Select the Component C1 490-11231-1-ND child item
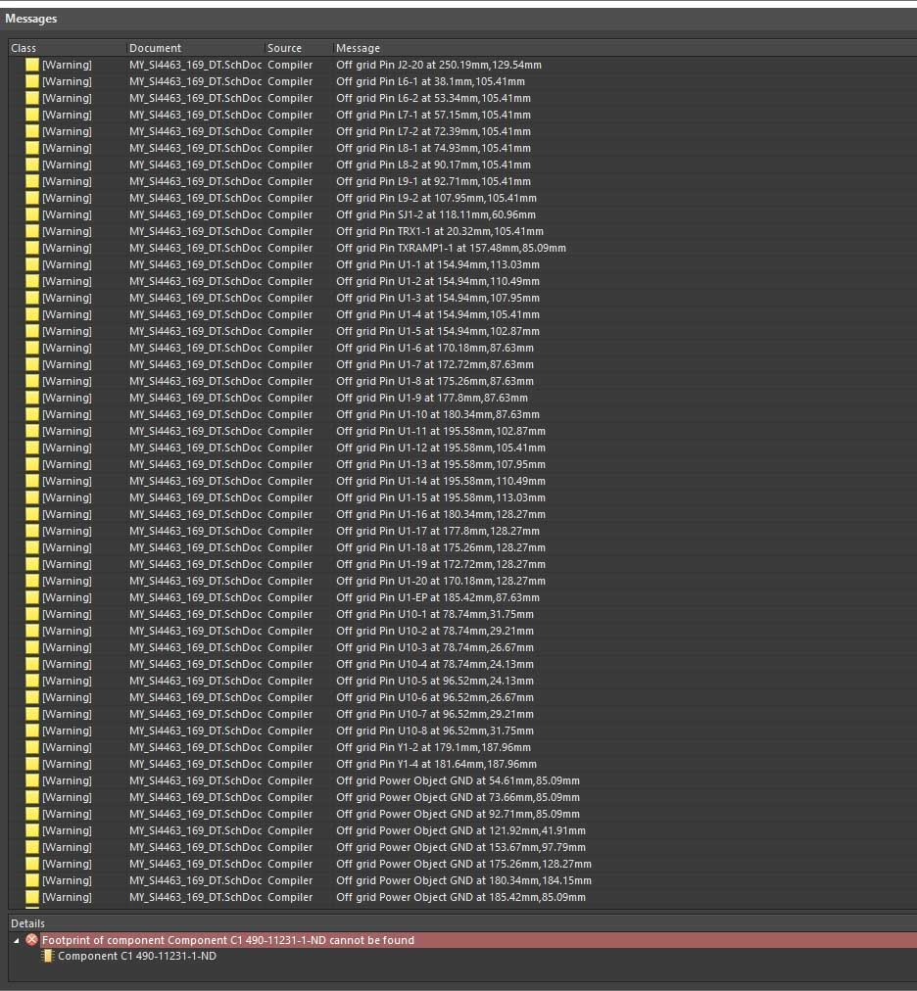Image resolution: width=917 pixels, height=991 pixels. [x=137, y=956]
